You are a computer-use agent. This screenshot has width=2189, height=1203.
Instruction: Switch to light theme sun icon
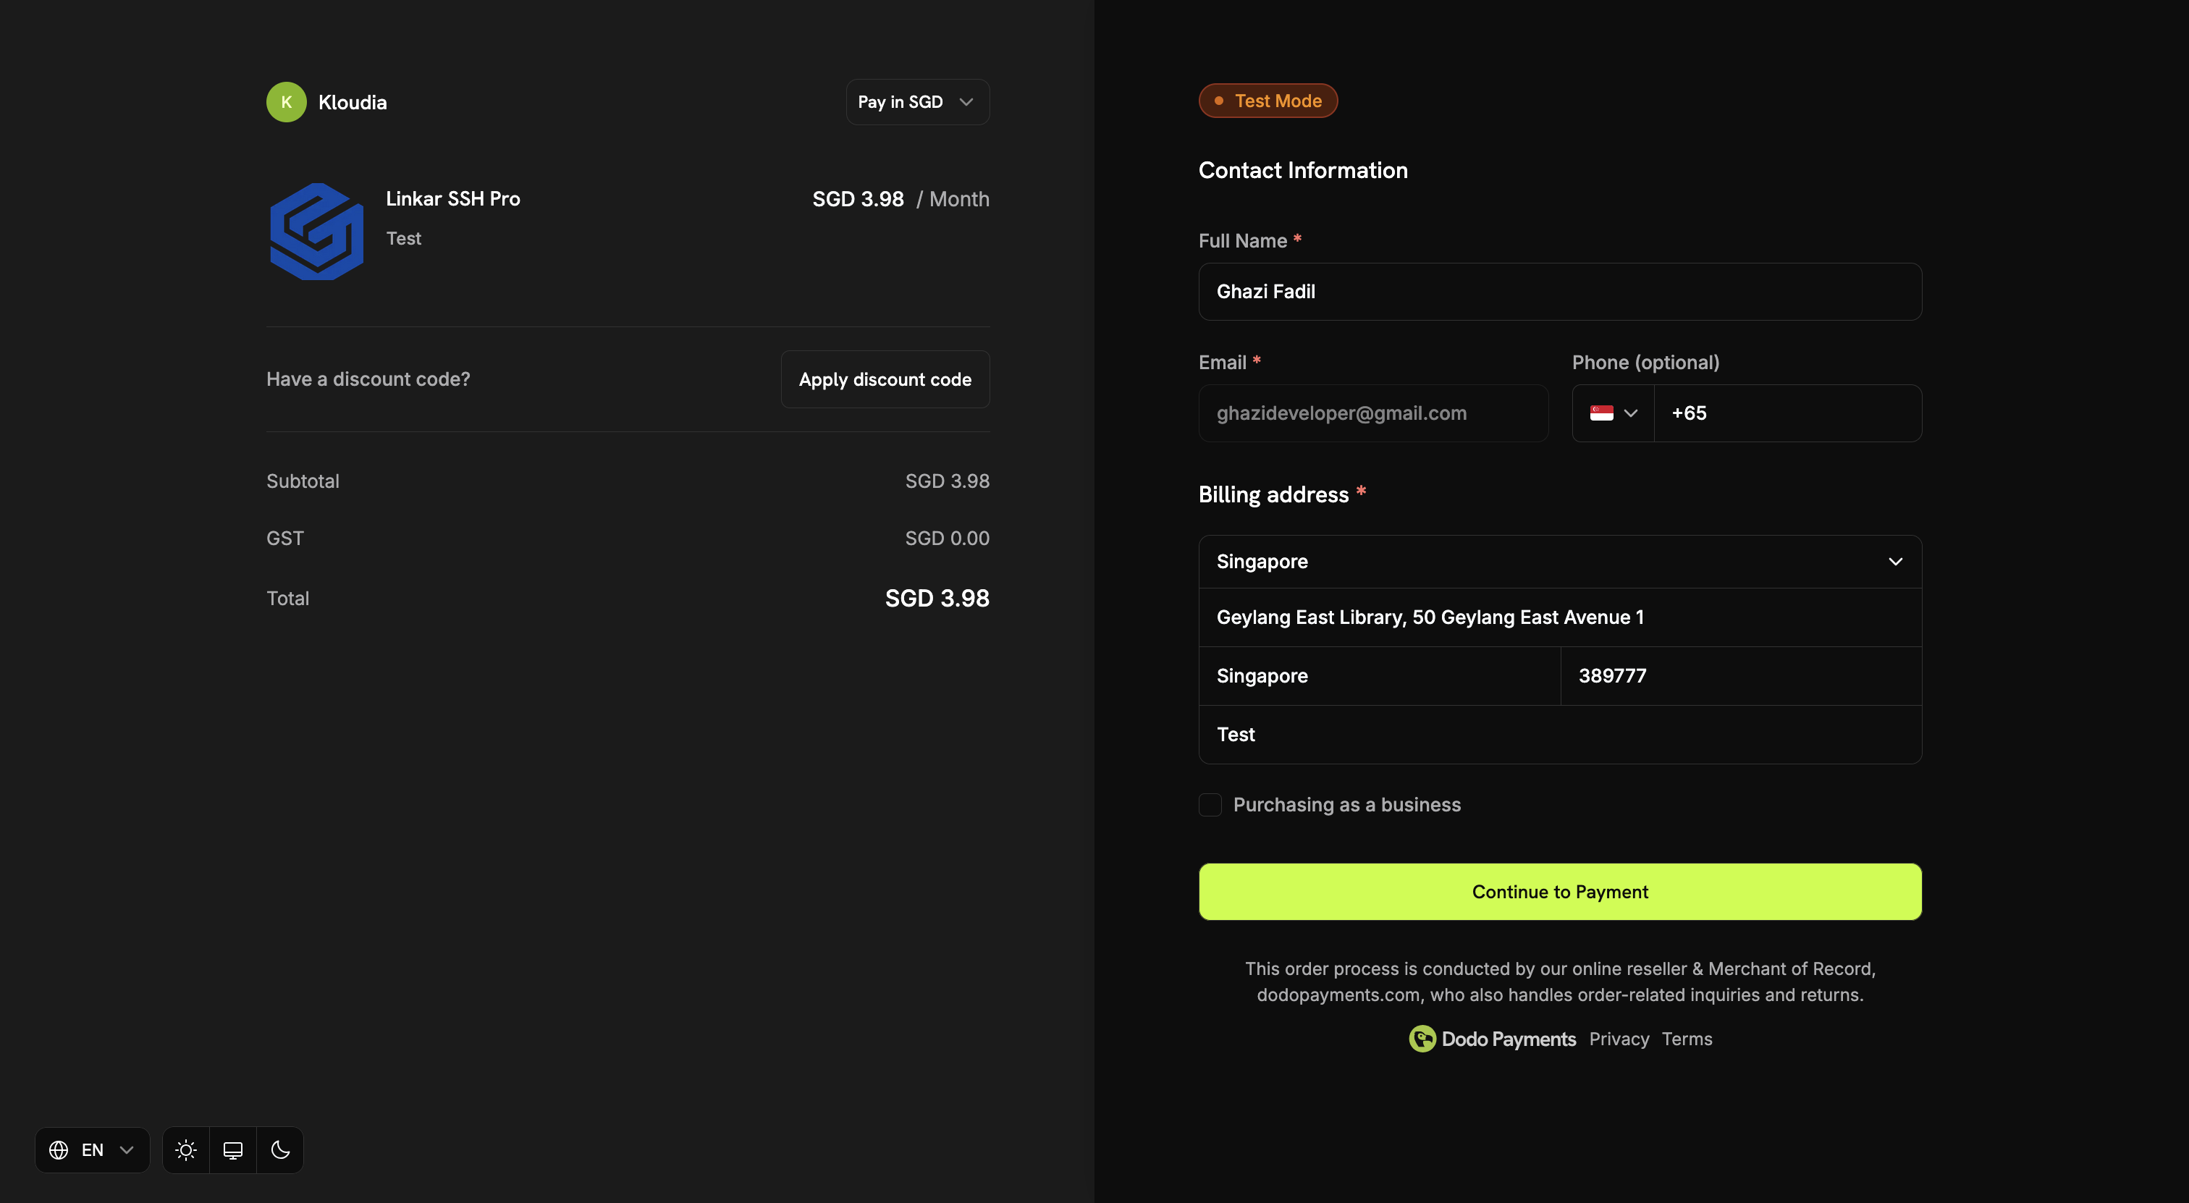[x=185, y=1150]
